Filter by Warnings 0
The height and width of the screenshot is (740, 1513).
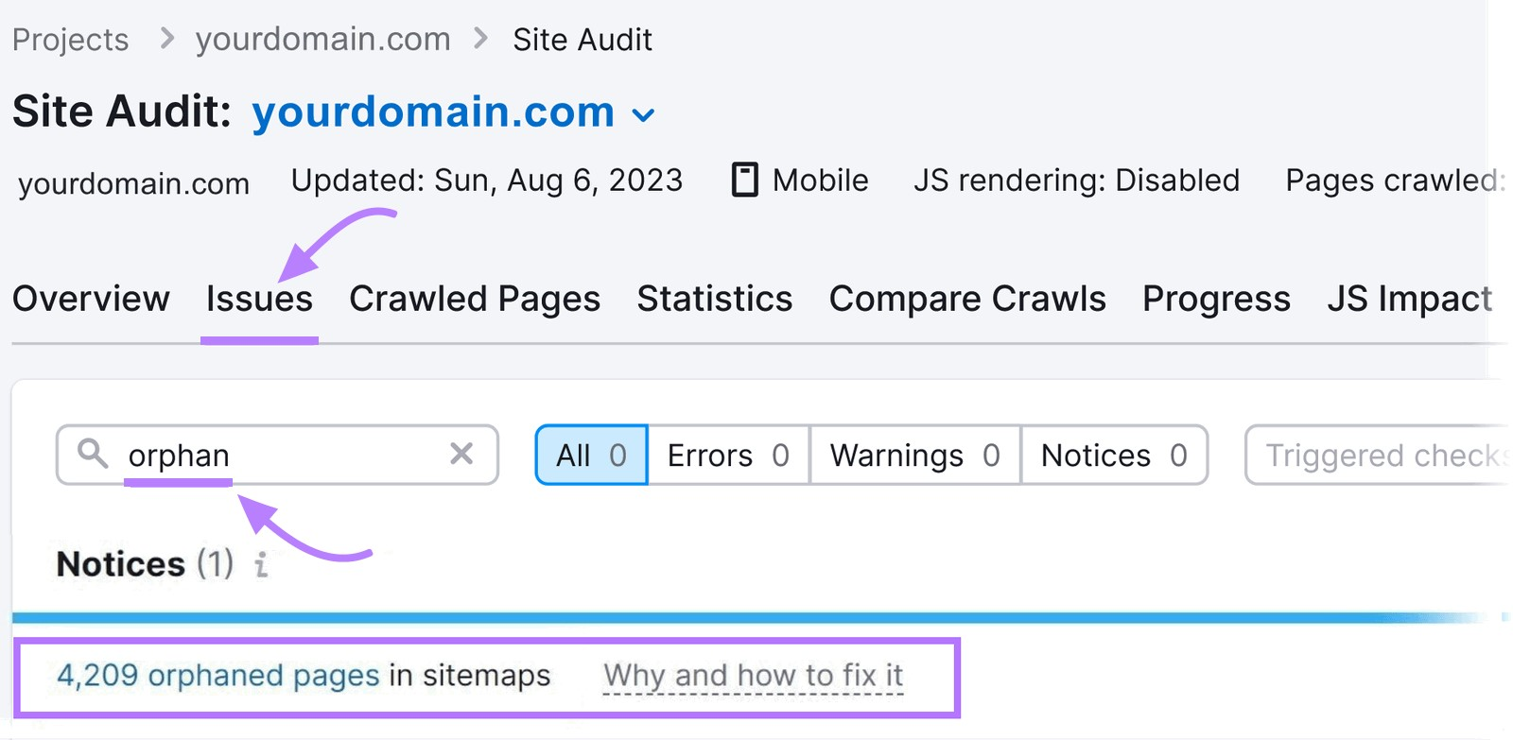[x=914, y=455]
